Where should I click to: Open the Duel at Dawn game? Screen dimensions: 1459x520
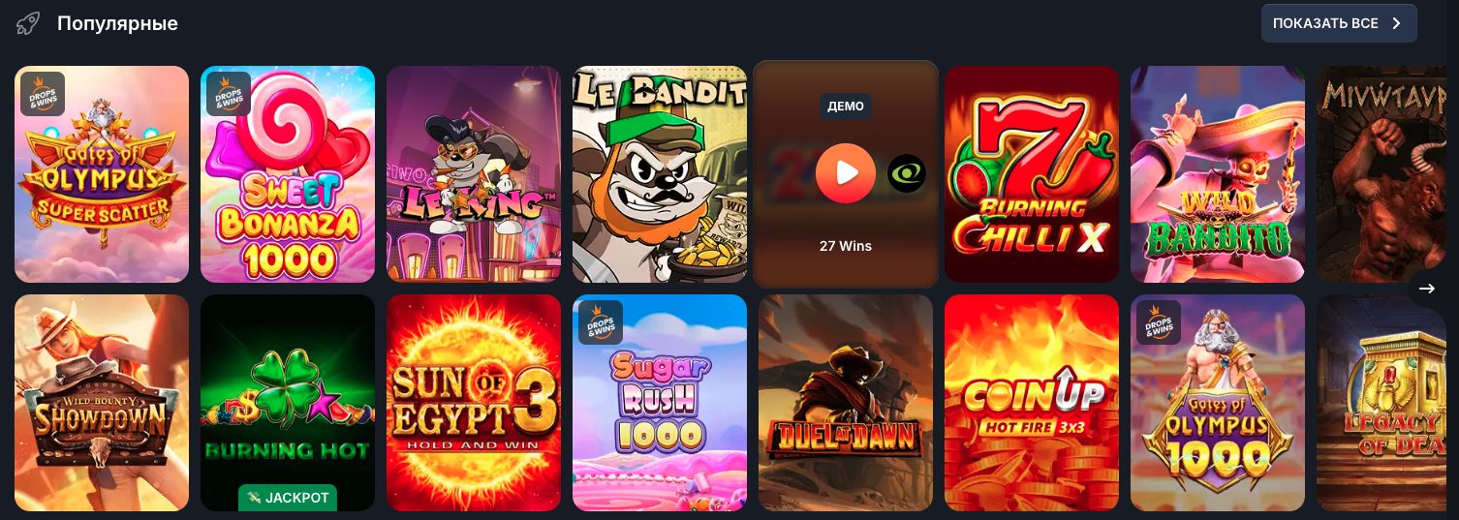(x=846, y=403)
